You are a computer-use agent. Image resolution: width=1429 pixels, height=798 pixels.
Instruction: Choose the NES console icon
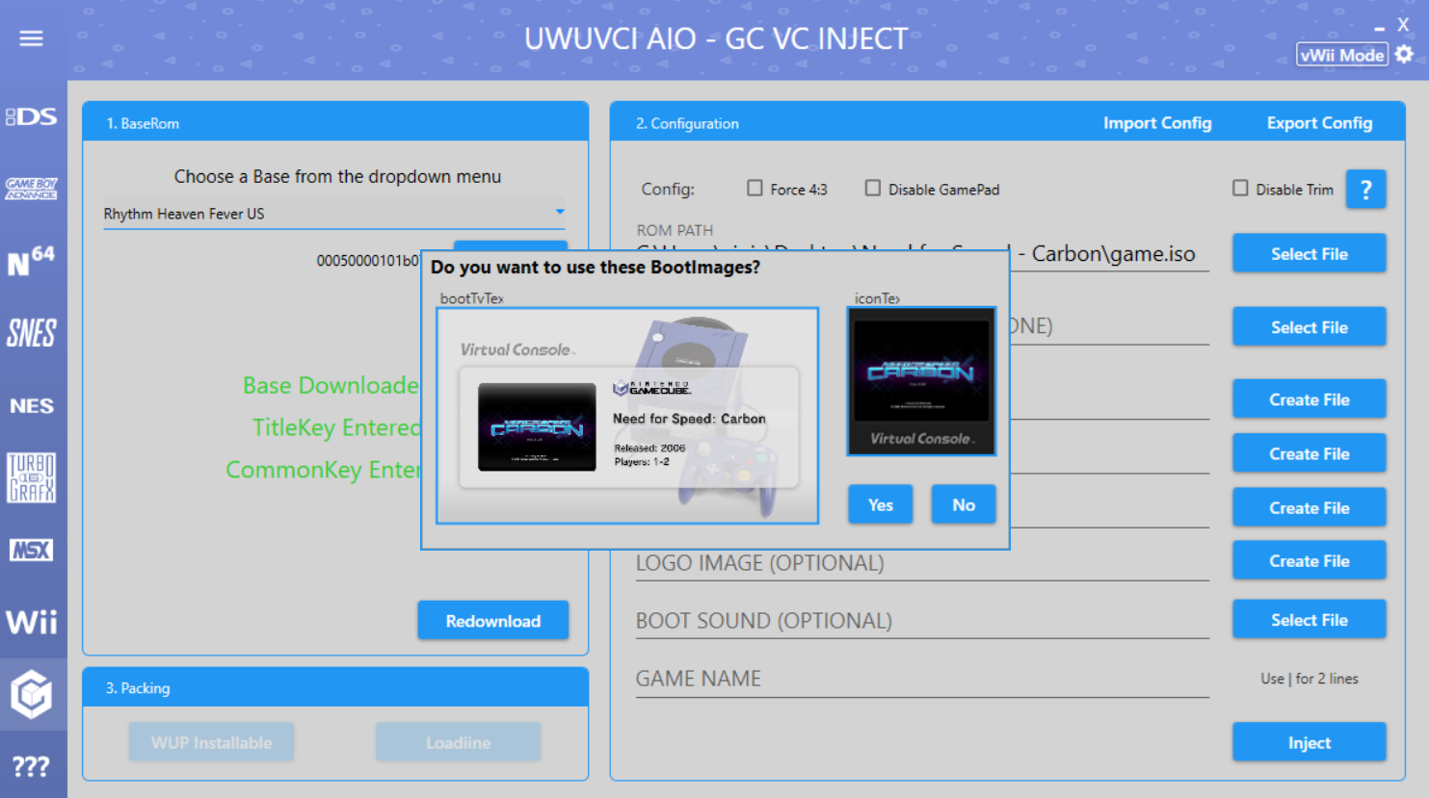pos(32,405)
